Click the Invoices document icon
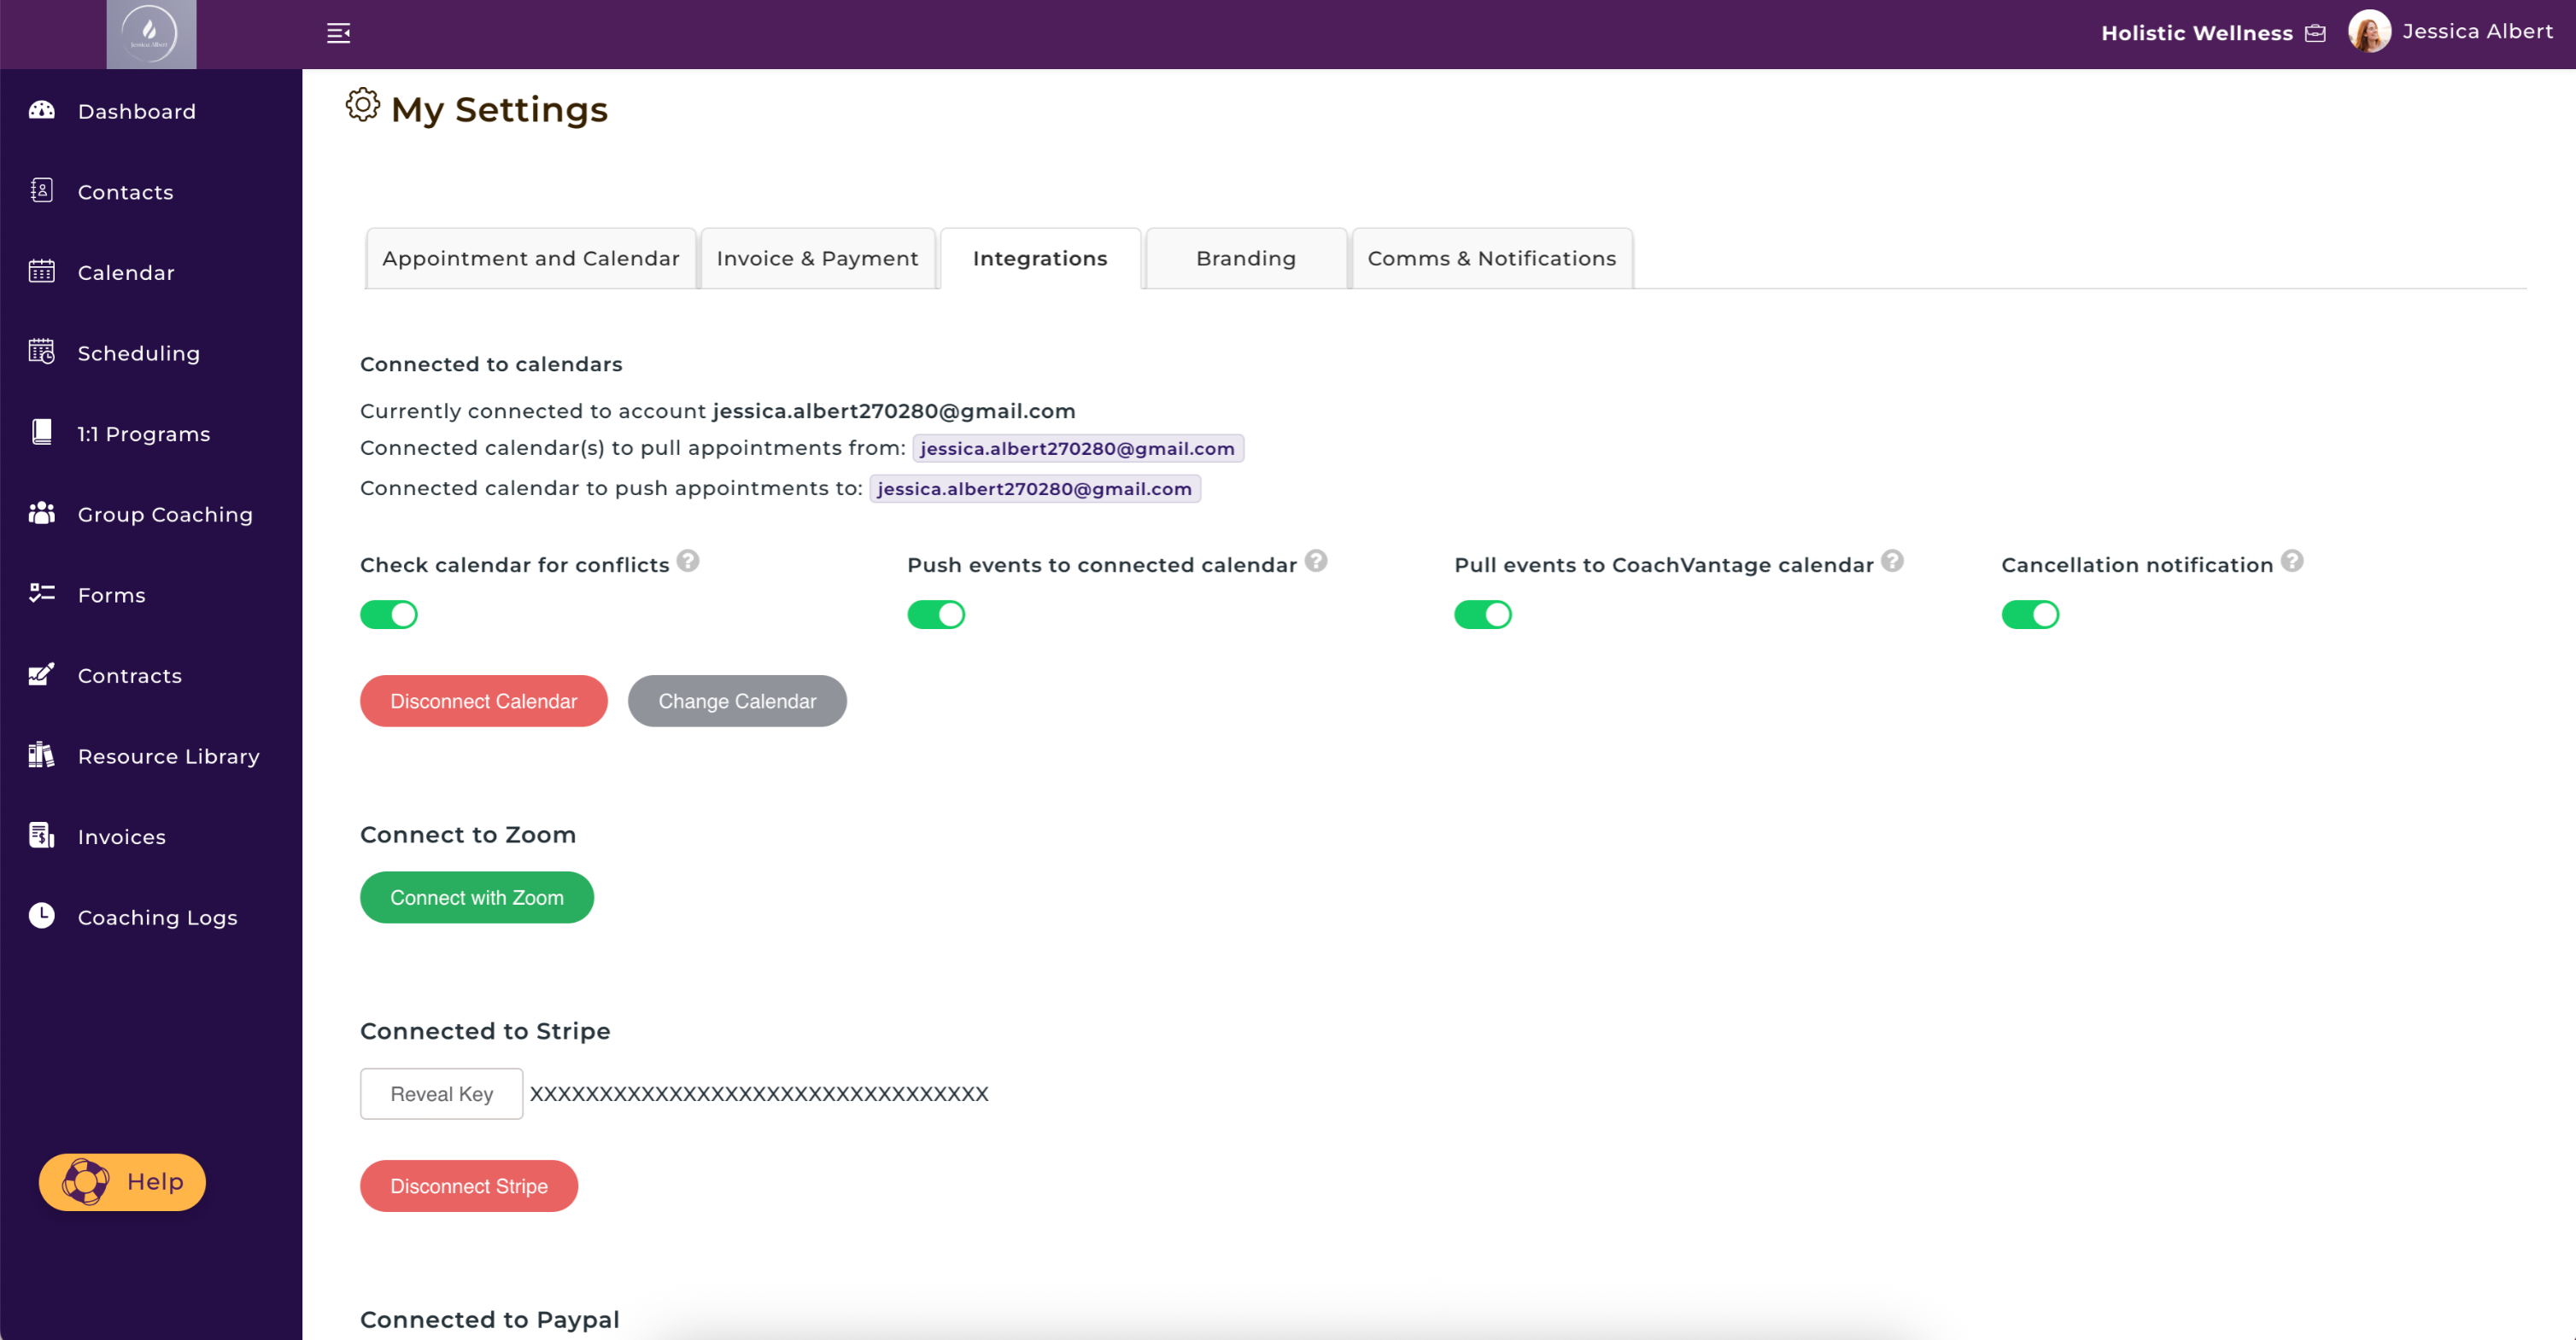The image size is (2576, 1340). 41,836
